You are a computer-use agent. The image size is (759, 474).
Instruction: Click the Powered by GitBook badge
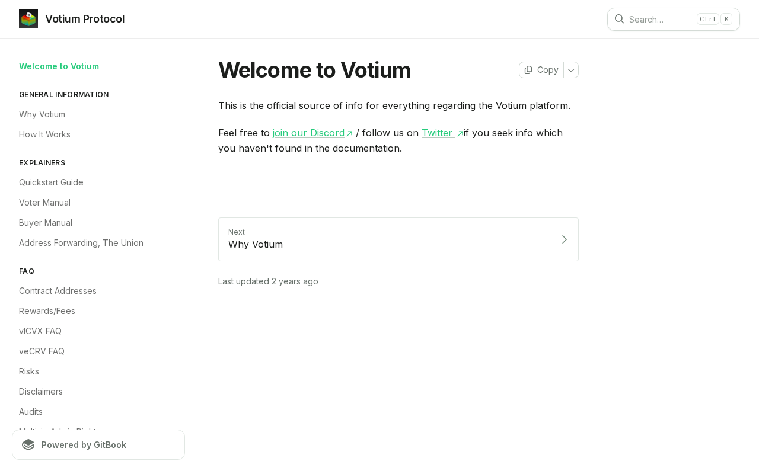[x=98, y=445]
